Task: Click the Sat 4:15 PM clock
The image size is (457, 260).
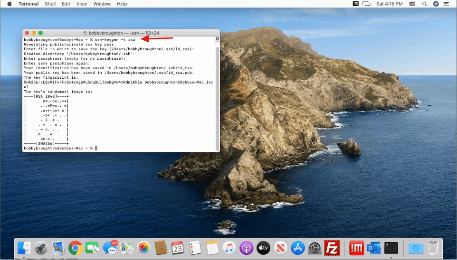Action: pos(390,4)
